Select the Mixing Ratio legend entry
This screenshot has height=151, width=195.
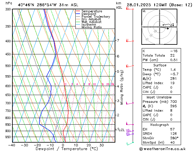[91, 27]
